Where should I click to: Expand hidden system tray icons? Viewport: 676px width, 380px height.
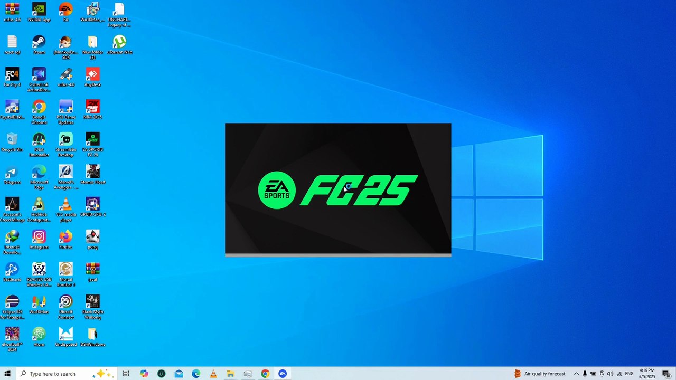point(576,374)
